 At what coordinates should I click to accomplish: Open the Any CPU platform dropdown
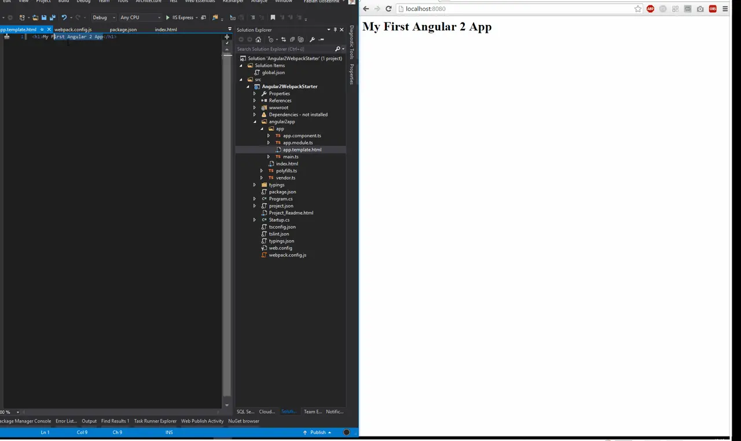click(141, 17)
